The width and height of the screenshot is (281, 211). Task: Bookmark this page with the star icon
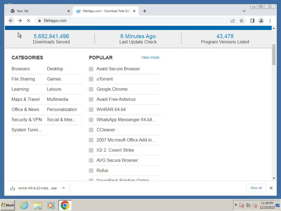(x=241, y=21)
